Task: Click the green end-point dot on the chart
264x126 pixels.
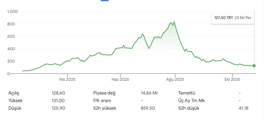Action: pyautogui.click(x=254, y=66)
